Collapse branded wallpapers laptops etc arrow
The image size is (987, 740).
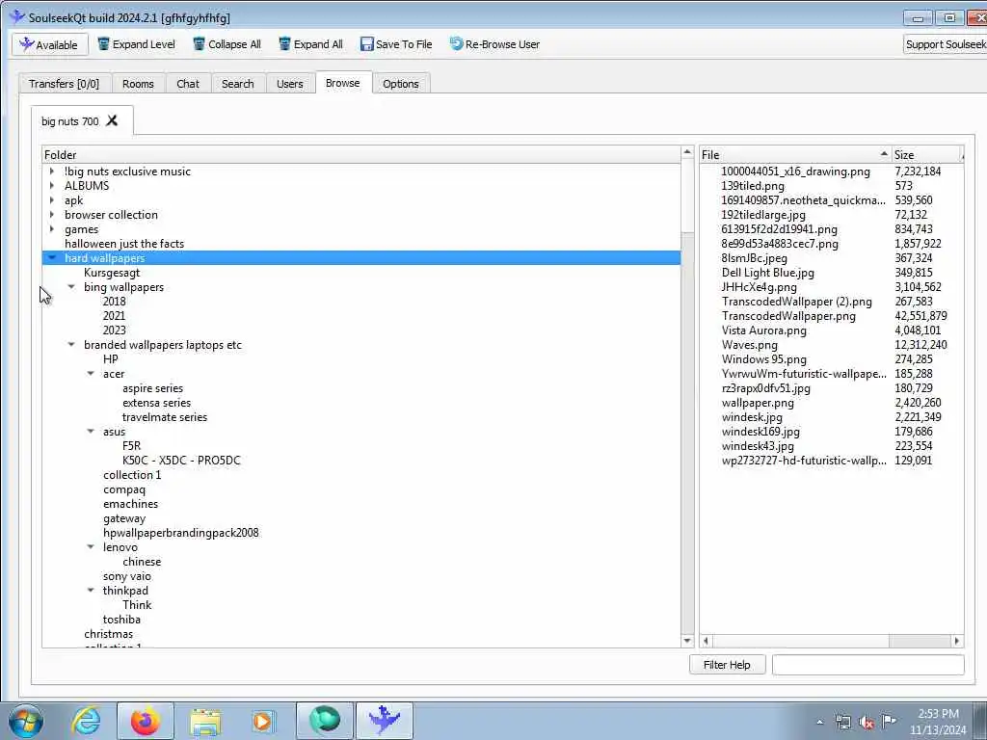click(x=71, y=345)
